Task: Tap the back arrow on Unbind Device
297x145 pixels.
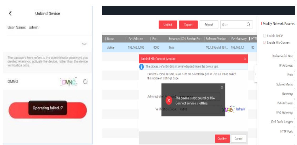Action: pos(10,14)
